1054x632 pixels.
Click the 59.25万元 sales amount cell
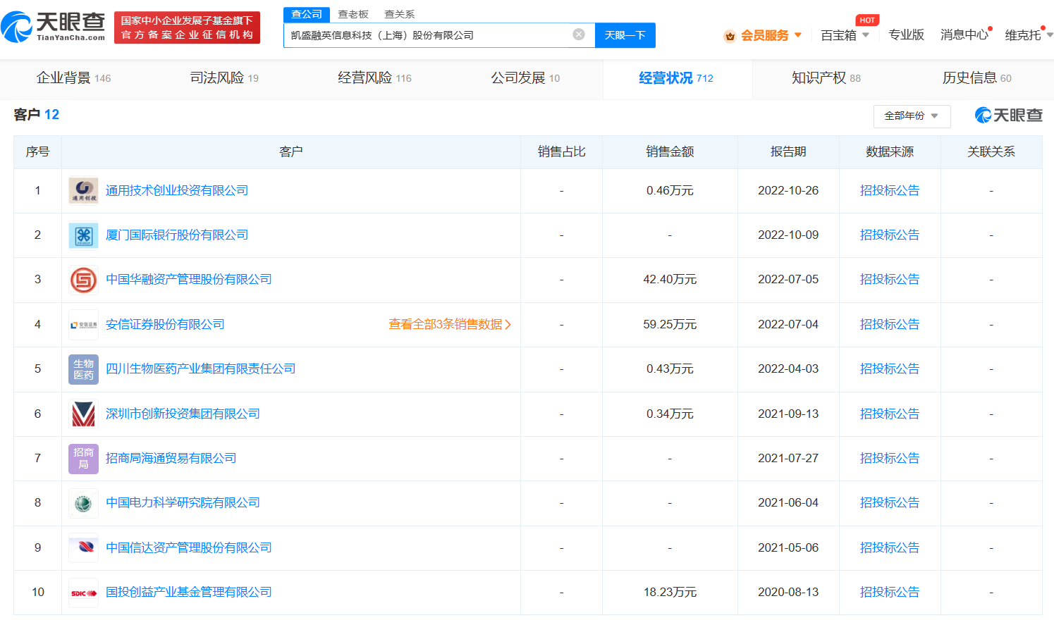click(670, 324)
